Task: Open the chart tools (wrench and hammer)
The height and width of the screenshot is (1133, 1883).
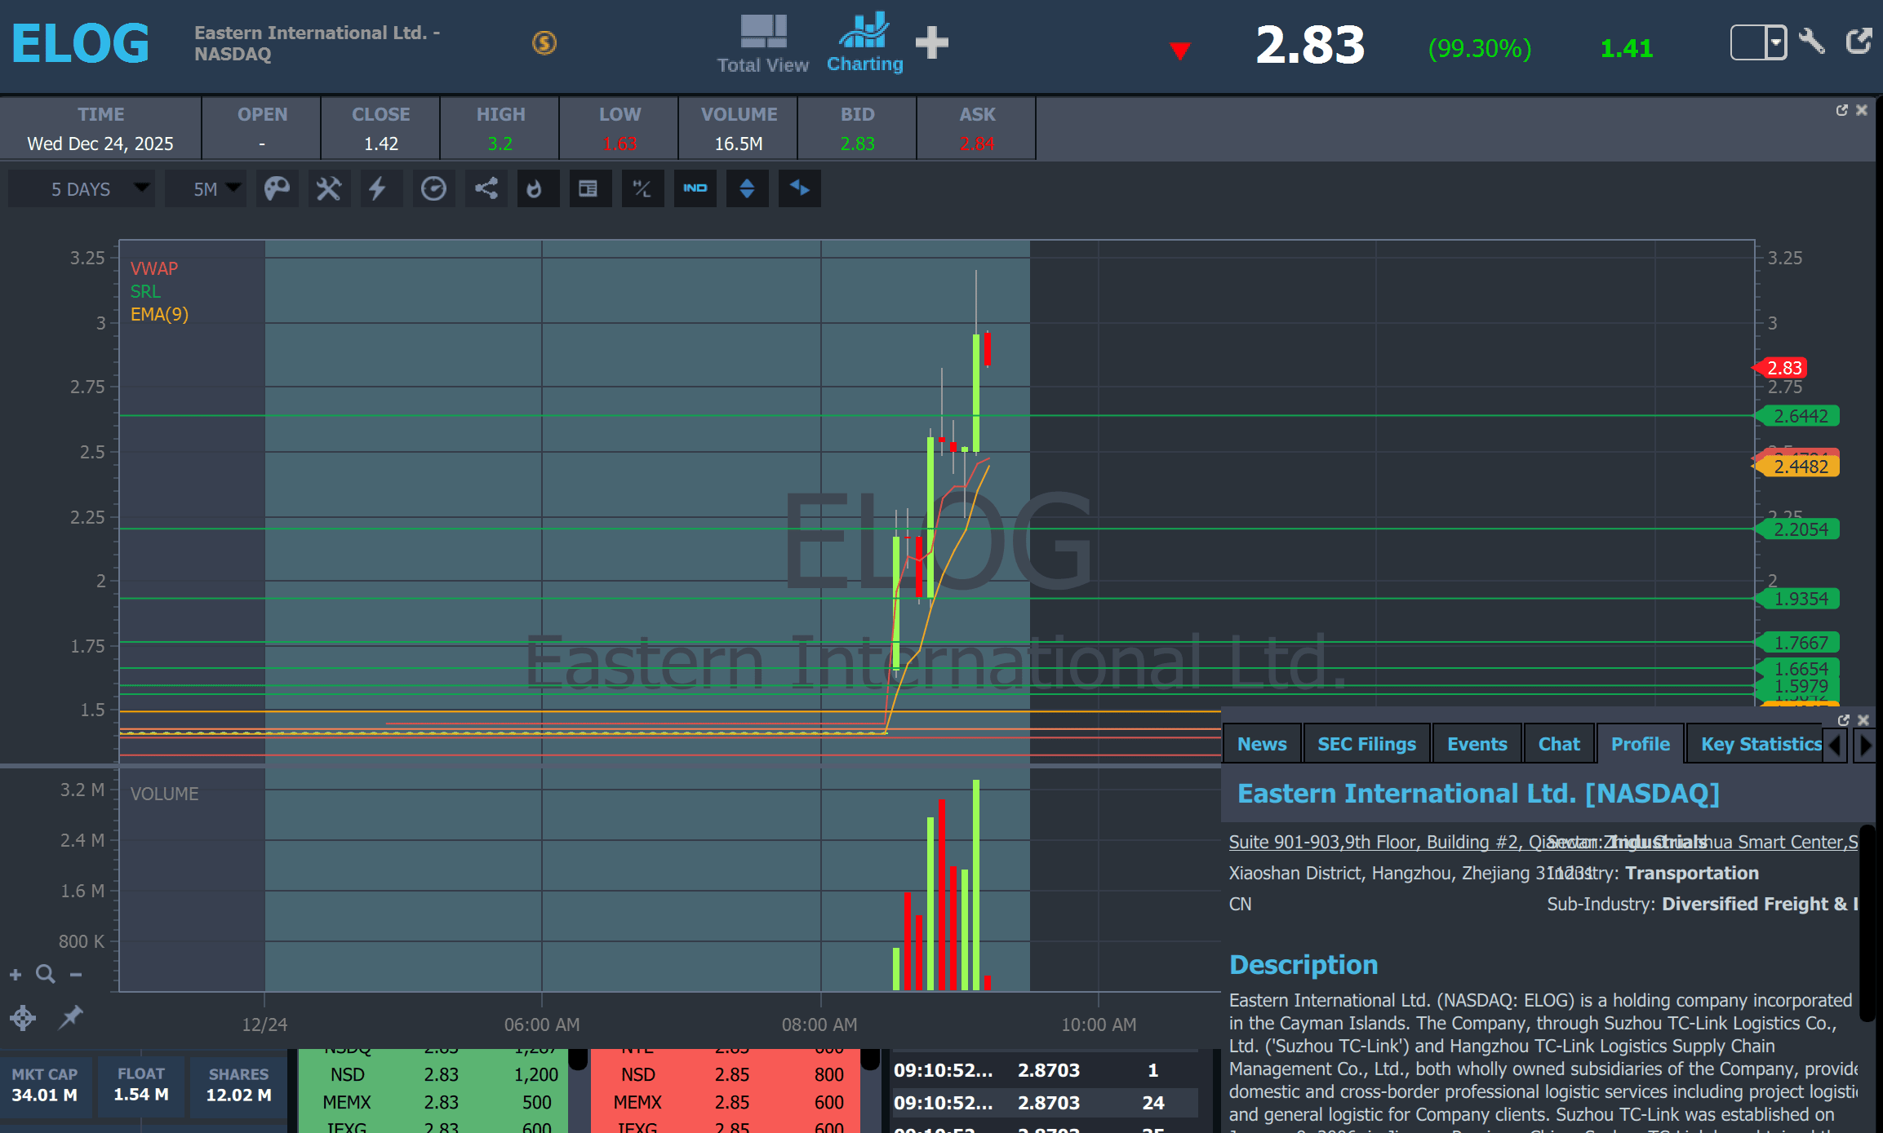Action: point(328,189)
